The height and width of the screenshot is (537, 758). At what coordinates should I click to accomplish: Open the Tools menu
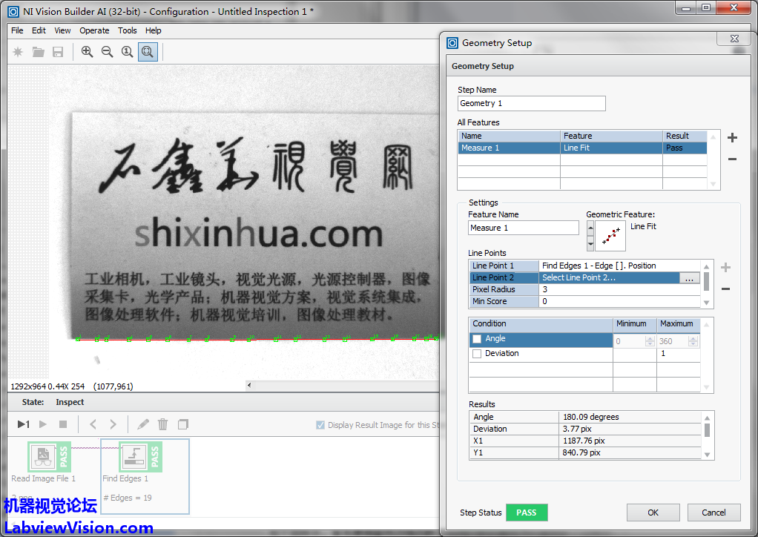pos(128,30)
